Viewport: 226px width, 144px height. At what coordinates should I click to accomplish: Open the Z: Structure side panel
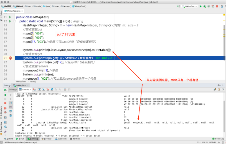tap(1, 112)
